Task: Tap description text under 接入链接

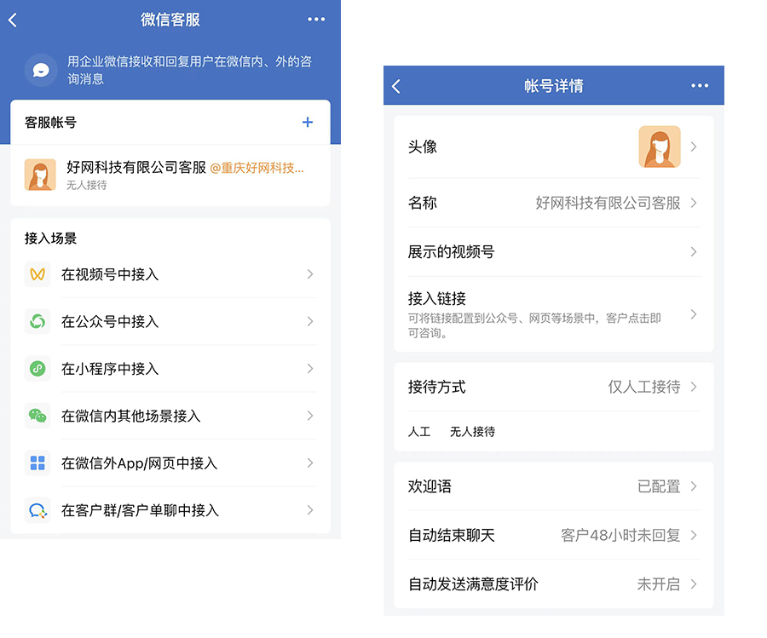Action: click(x=534, y=325)
